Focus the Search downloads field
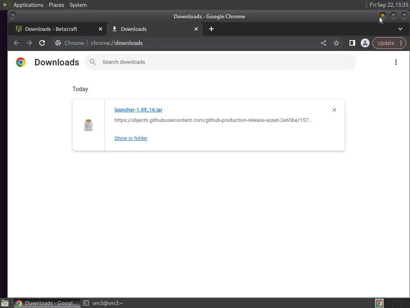The image size is (410, 308). coord(220,62)
